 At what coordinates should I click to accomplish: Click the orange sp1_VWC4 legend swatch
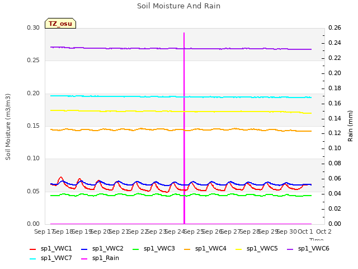click(187, 249)
